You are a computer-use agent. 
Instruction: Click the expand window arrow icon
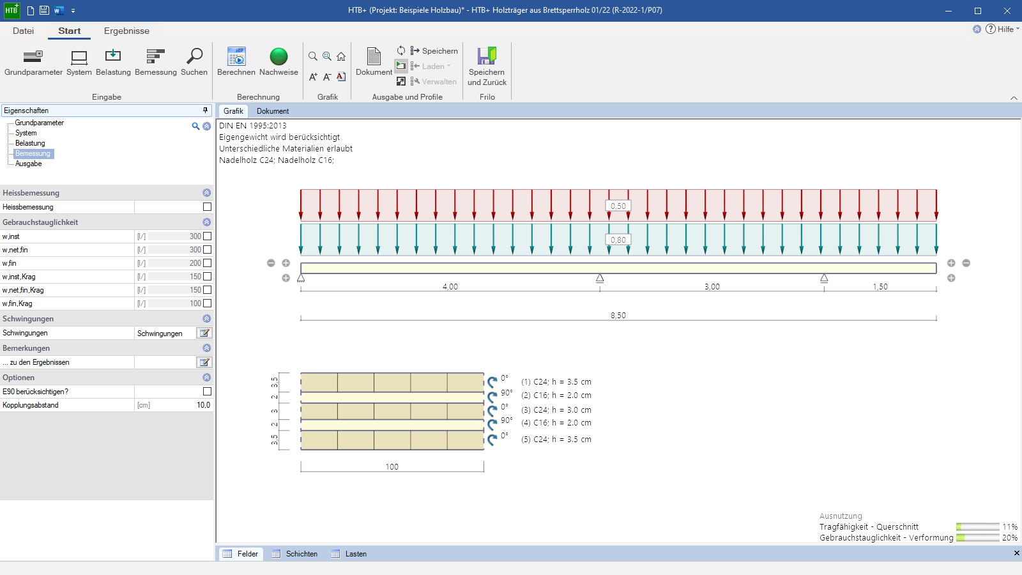pos(401,81)
